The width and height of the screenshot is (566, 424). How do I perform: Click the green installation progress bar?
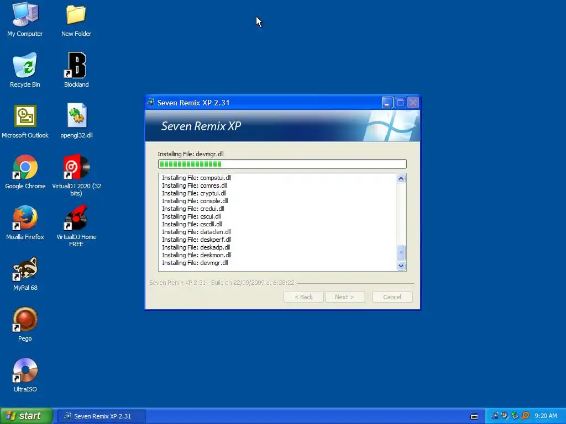[282, 164]
